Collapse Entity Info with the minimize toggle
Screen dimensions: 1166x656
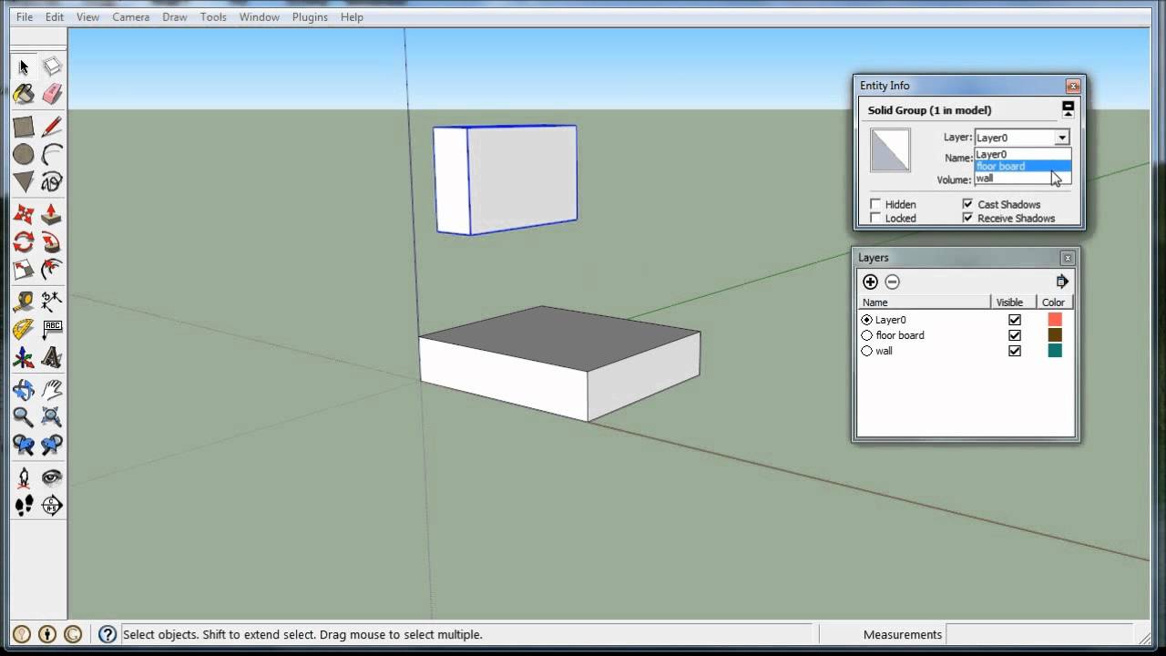coord(1068,107)
